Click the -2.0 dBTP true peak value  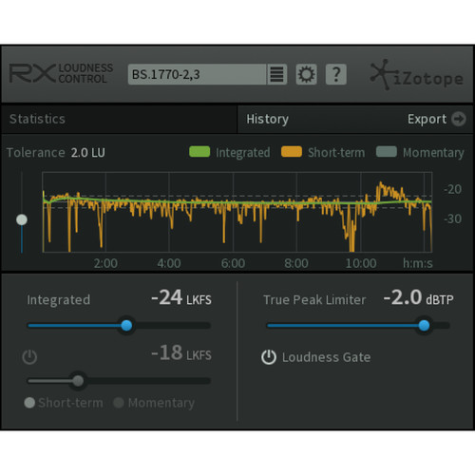(418, 297)
